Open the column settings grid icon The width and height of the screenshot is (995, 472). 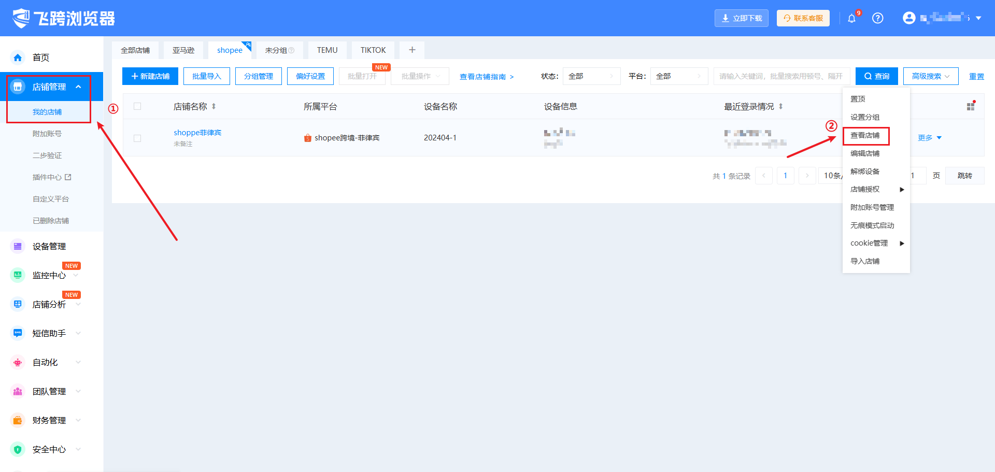(971, 106)
